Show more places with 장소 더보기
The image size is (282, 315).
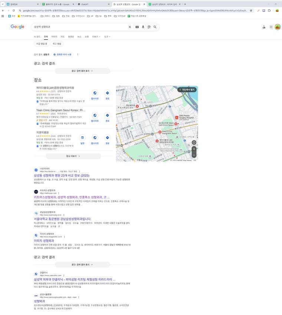point(73,156)
